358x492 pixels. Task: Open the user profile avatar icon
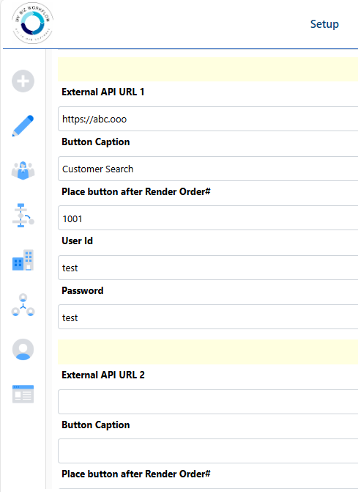[x=23, y=349]
